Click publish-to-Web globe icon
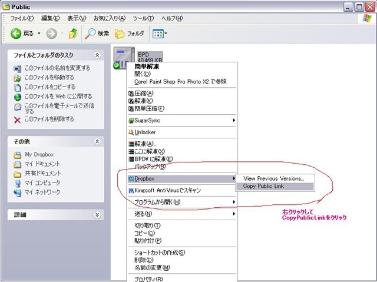The width and height of the screenshot is (377, 282). click(18, 97)
